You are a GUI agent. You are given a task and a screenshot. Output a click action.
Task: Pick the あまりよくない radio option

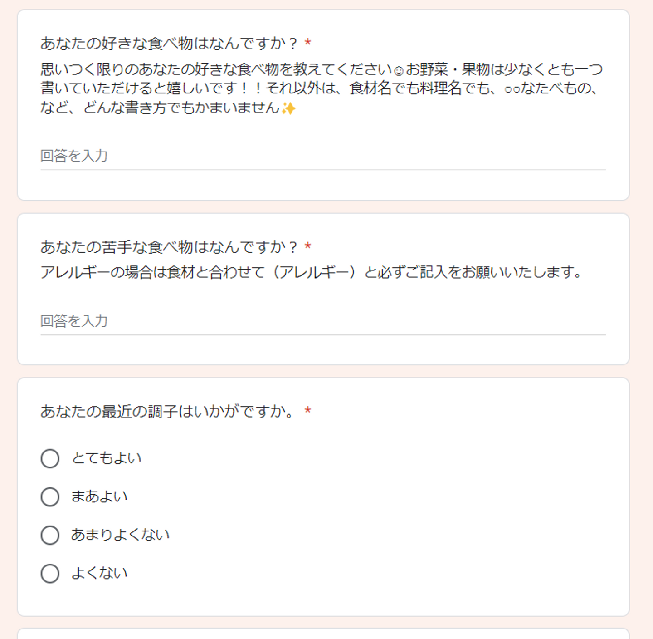[x=50, y=535]
